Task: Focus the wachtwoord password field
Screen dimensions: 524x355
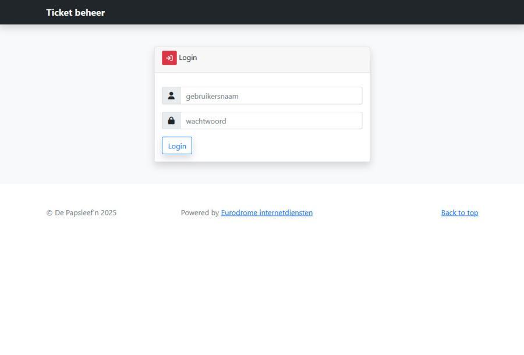Action: [271, 121]
